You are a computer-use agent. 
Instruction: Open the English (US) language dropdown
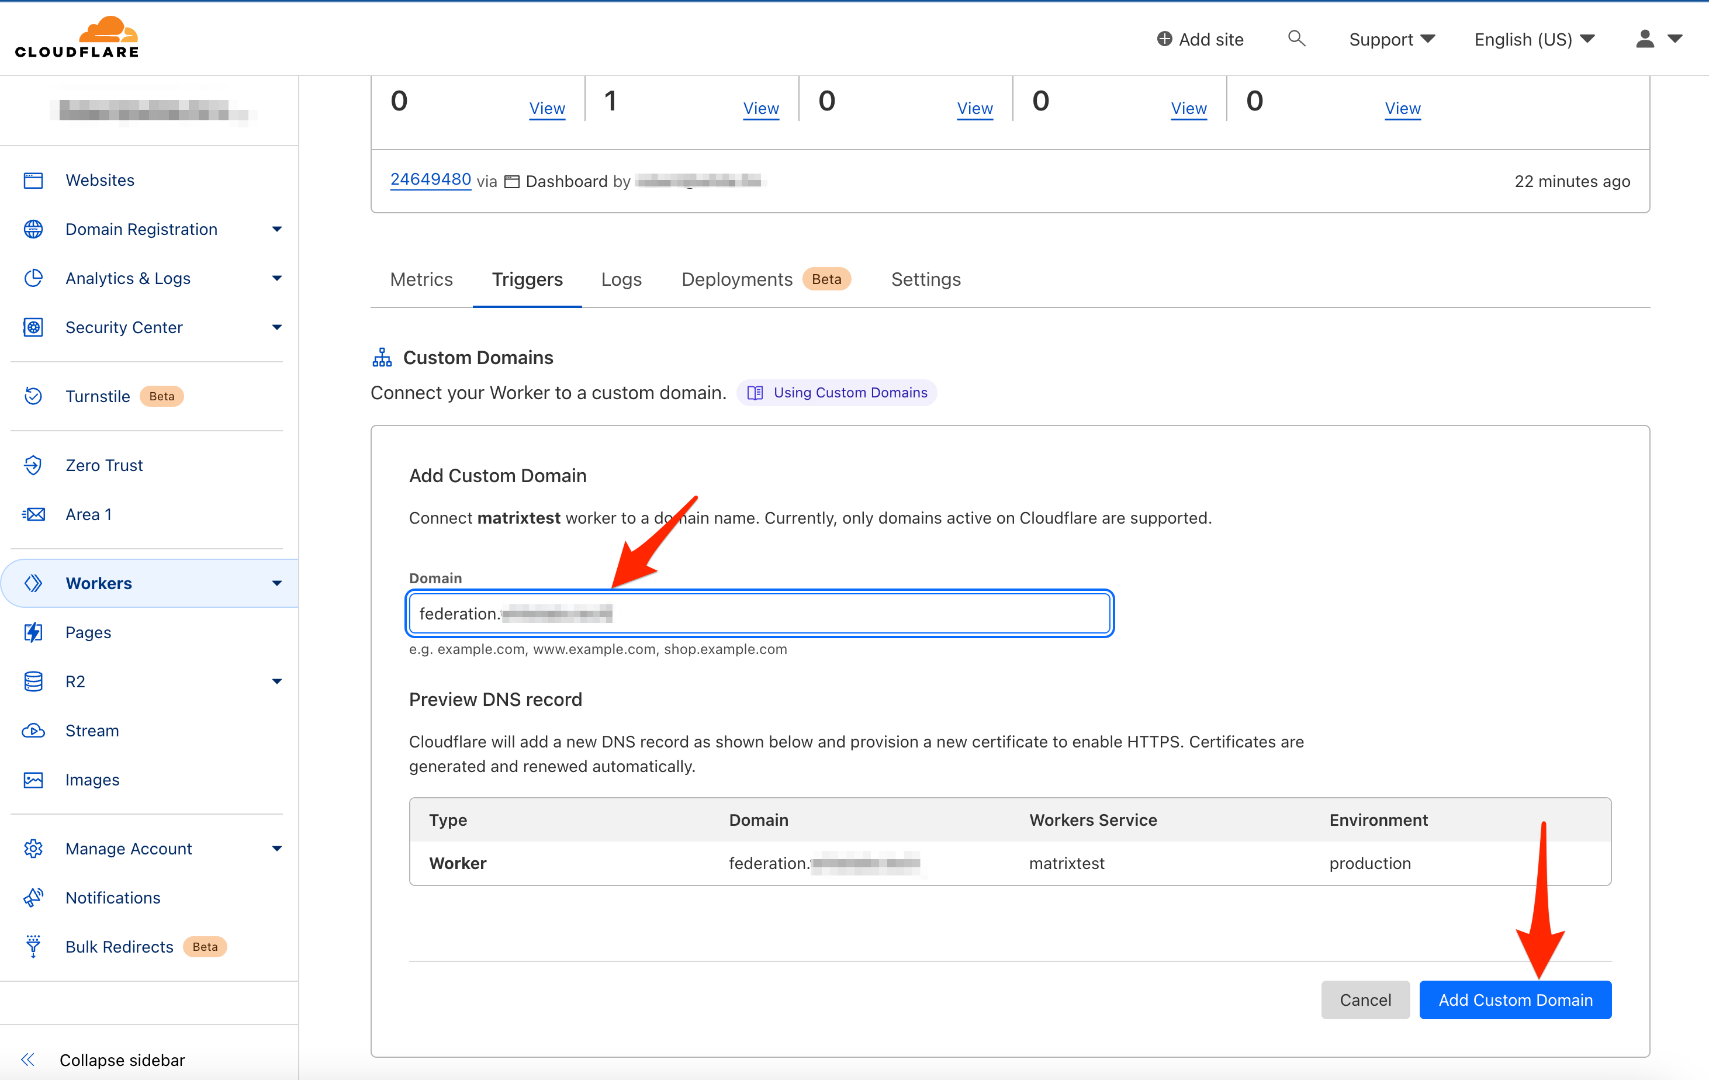click(x=1534, y=39)
